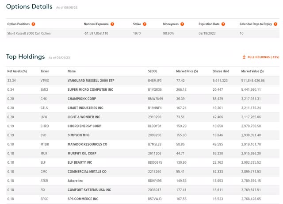Click notional exposure value -$1,597,858,110
This screenshot has height=204, width=283.
point(96,34)
